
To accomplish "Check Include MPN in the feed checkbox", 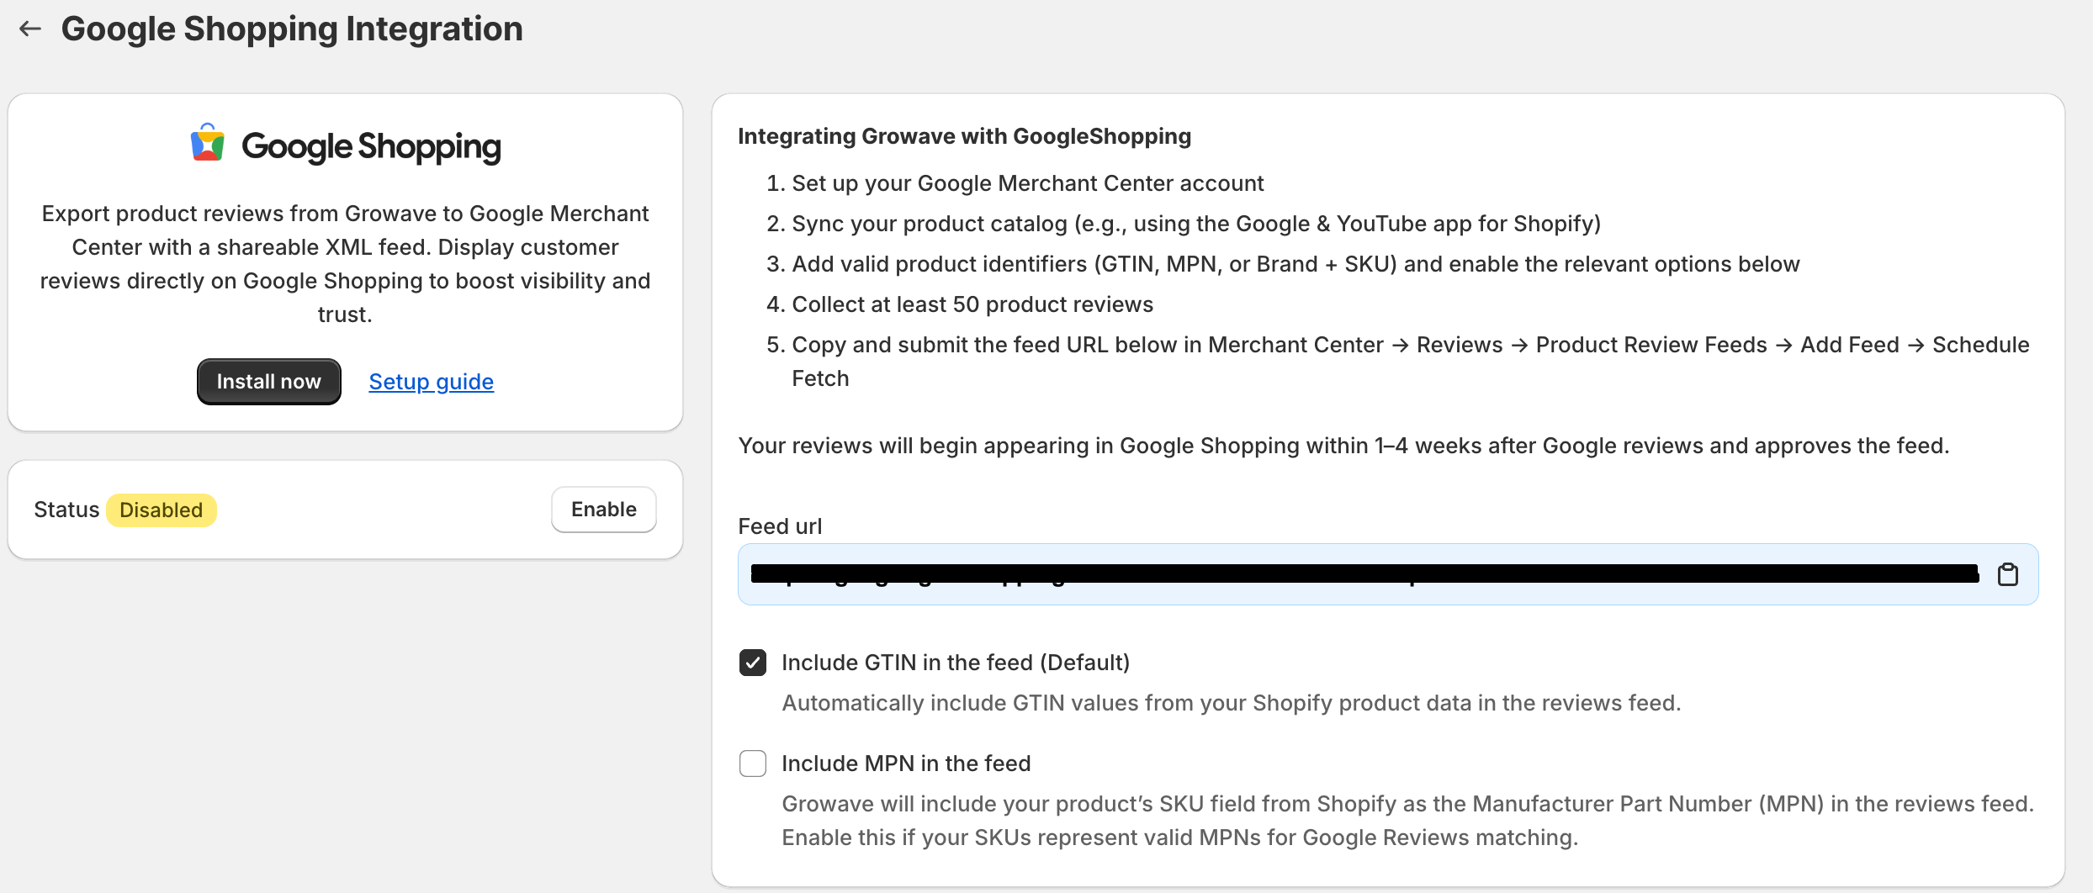I will pyautogui.click(x=753, y=764).
